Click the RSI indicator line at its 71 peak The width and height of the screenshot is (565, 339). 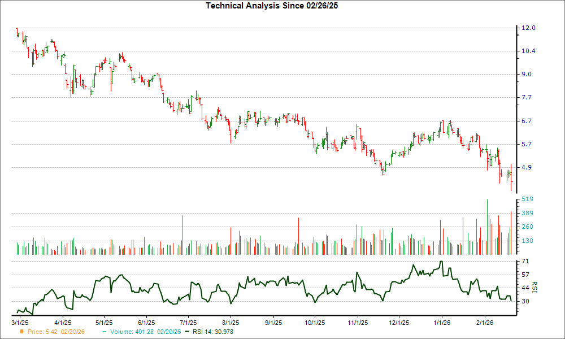pos(440,262)
